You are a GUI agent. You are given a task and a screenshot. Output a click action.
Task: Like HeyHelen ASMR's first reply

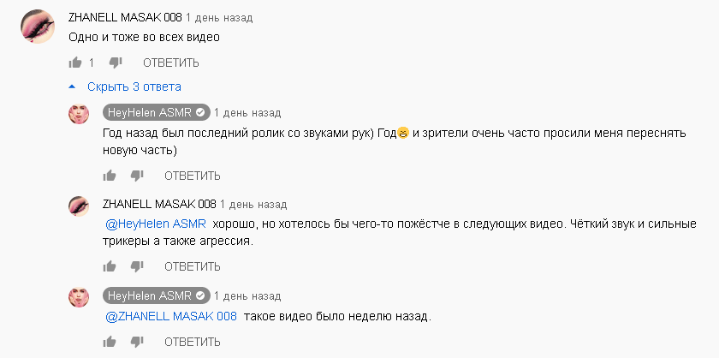click(x=110, y=176)
